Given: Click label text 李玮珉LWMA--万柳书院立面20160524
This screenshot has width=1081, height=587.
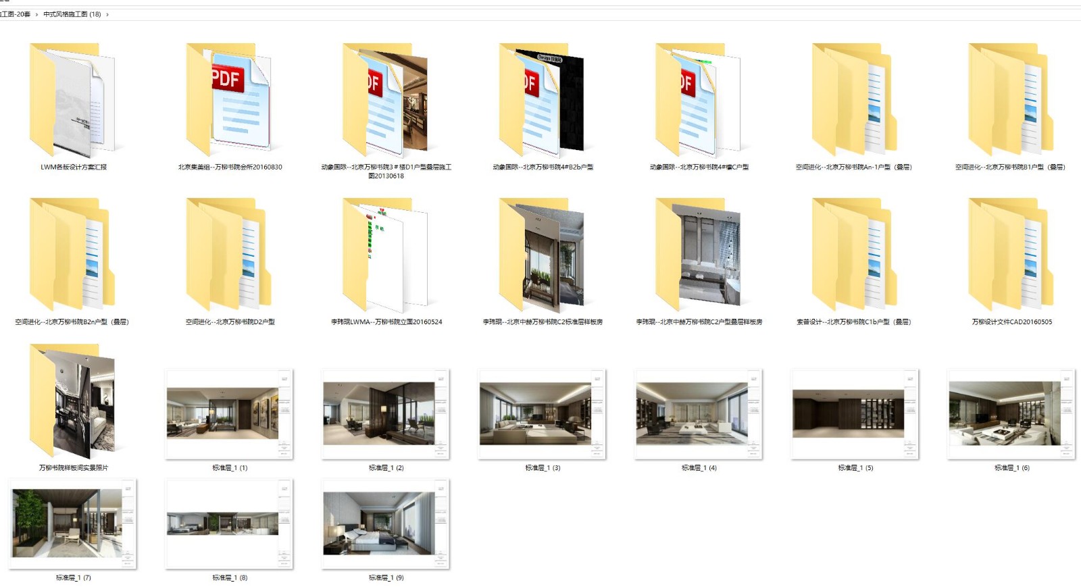Looking at the screenshot, I should (386, 322).
